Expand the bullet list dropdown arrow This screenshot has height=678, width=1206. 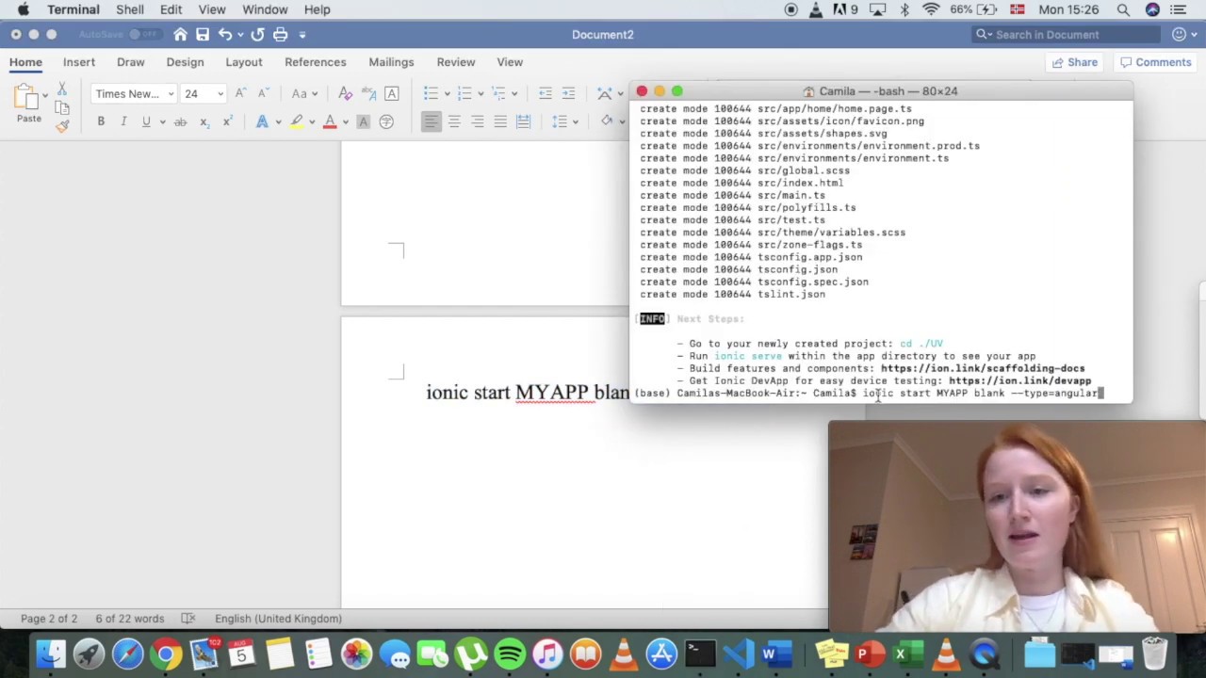(447, 93)
